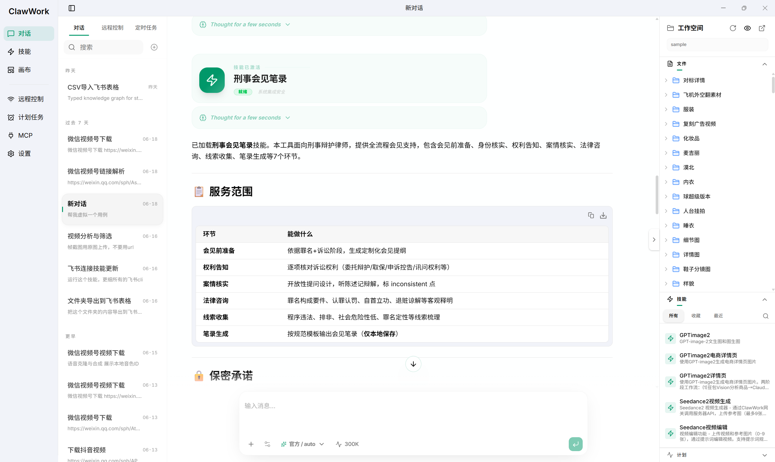Copy the 服务范围 table
Screen dimensions: 775x462
[x=591, y=215]
